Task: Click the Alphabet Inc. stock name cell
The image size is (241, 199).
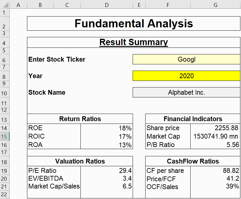Action: 186,92
